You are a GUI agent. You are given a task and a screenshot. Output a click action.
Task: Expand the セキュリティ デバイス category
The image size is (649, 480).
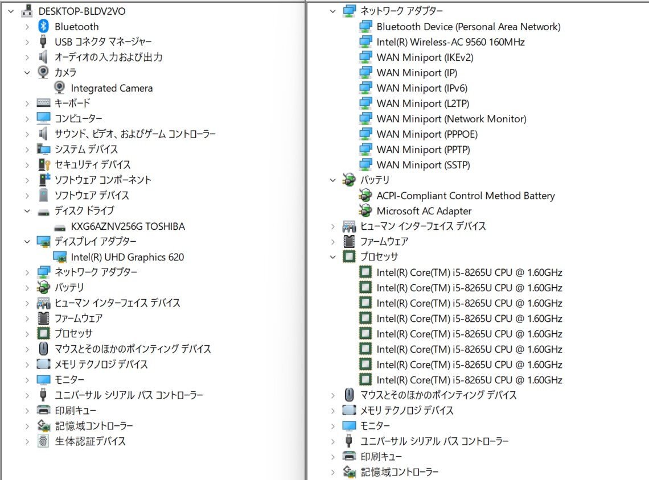(27, 165)
